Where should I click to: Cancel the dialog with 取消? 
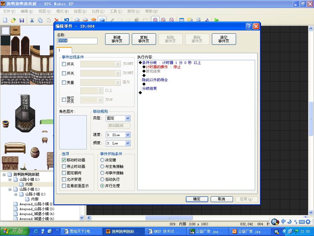click(222, 199)
